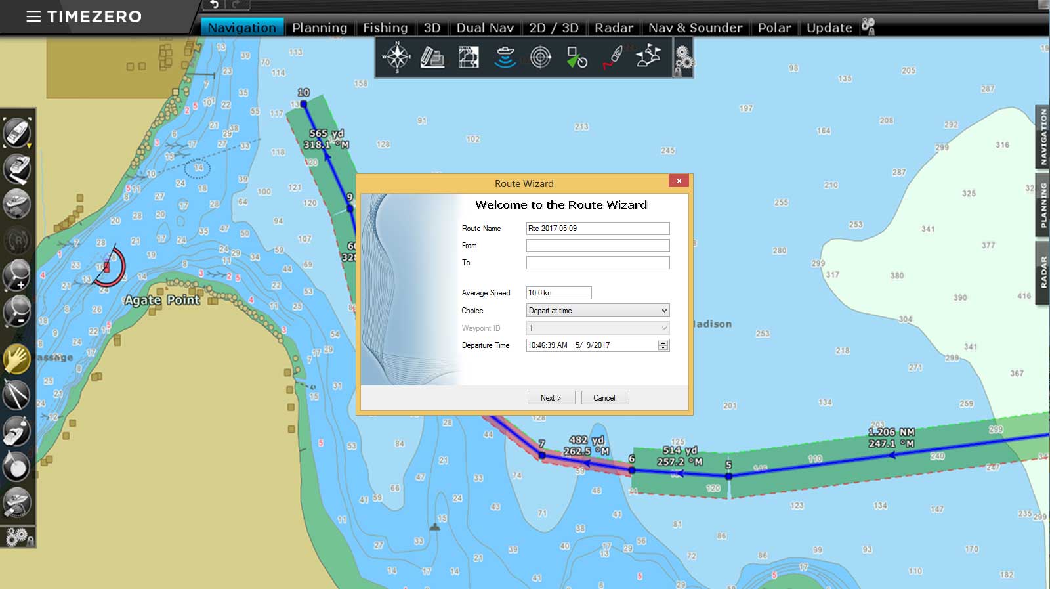Click the undo arrow button
The width and height of the screenshot is (1050, 589).
pos(214,5)
